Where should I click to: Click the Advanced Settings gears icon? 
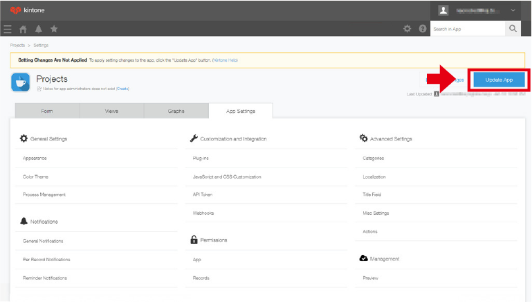(363, 138)
